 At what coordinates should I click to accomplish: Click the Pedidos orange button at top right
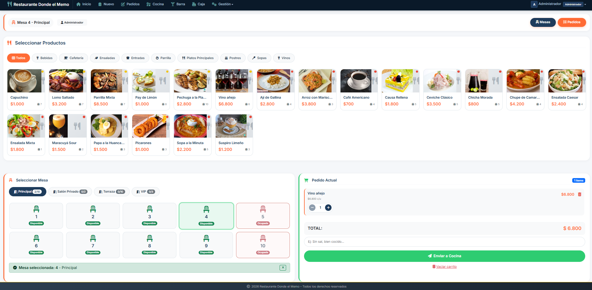(x=572, y=22)
